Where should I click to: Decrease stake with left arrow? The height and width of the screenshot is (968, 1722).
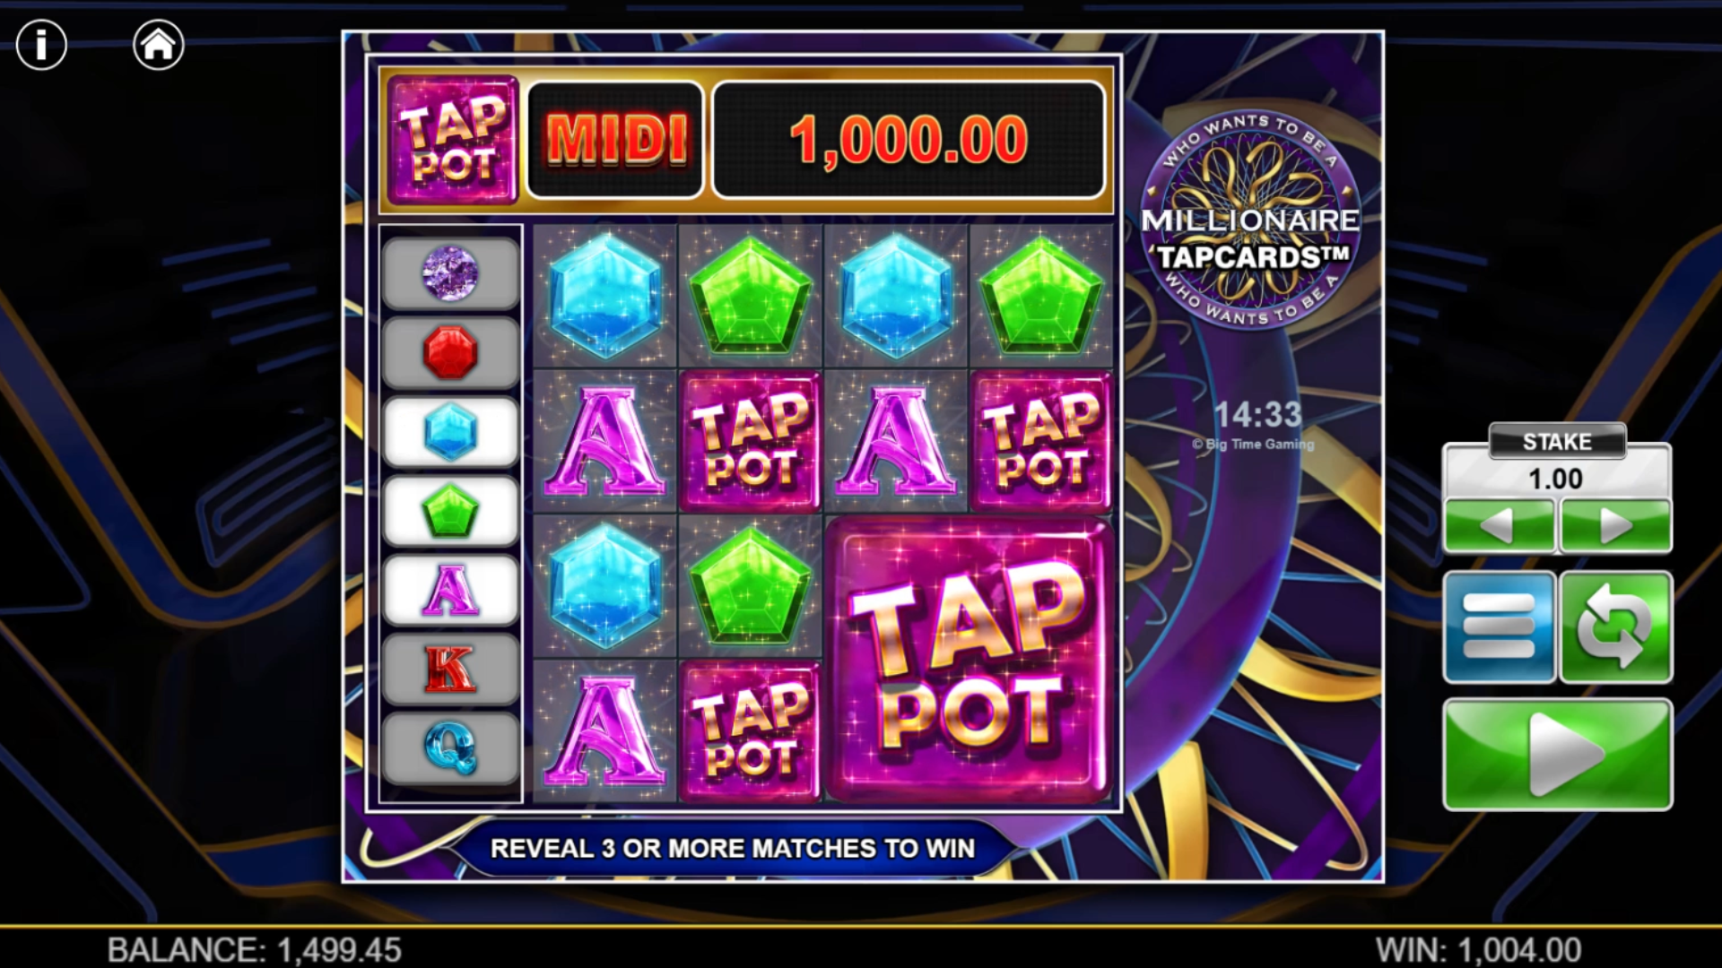[1499, 525]
